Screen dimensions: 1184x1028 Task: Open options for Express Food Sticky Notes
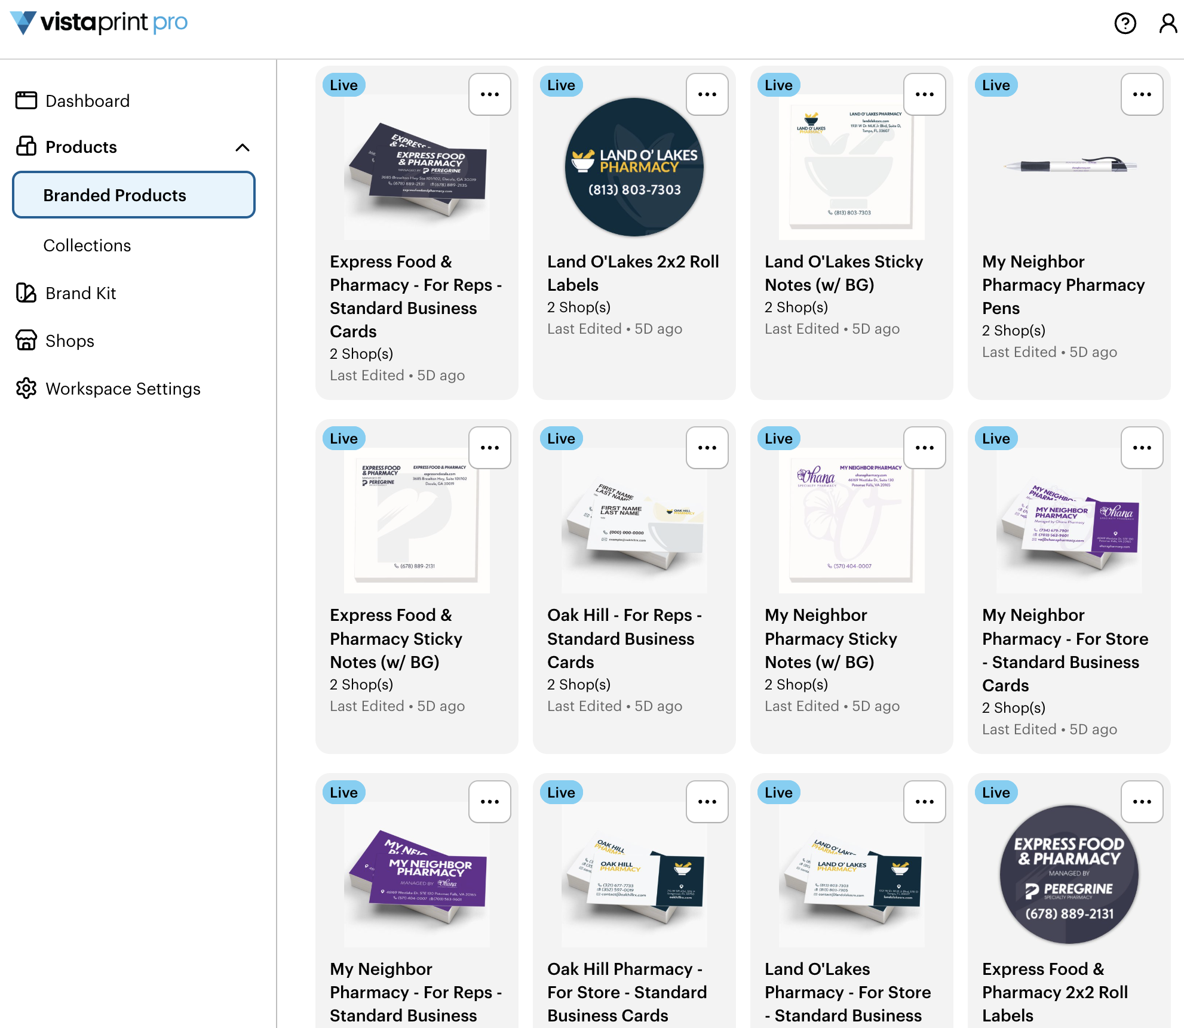tap(490, 448)
